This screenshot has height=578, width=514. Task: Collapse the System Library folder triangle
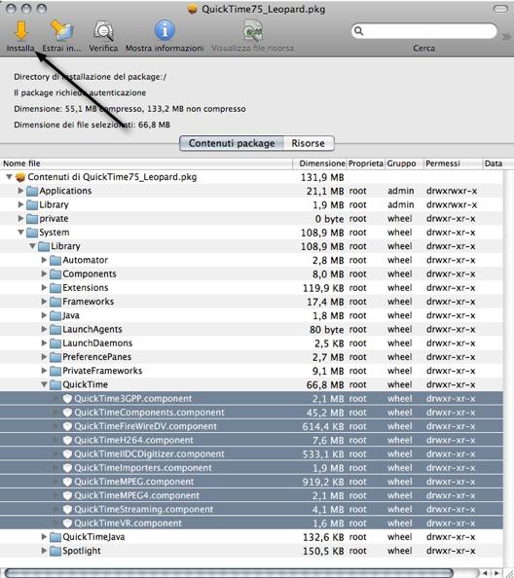coord(32,246)
